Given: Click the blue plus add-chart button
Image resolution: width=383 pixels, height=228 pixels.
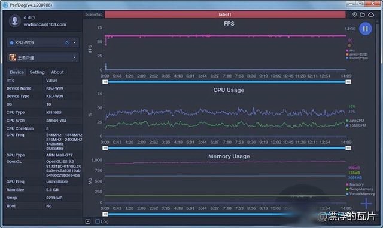Looking at the screenshot, I should [366, 204].
